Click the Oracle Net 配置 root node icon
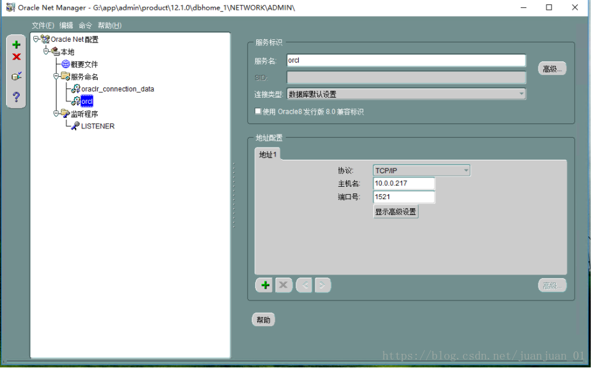The image size is (592, 368). [x=45, y=39]
